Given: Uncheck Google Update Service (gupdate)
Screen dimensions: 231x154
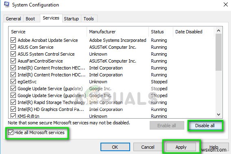Looking at the screenshot, I should pos(13,89).
